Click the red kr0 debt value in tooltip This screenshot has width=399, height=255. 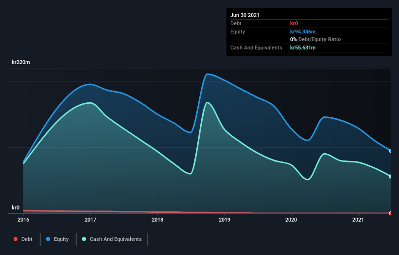[x=294, y=23]
